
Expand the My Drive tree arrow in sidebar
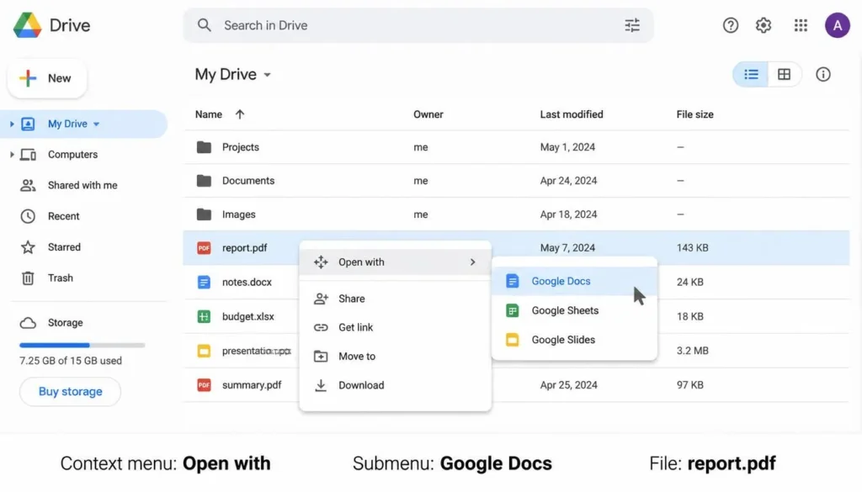(12, 124)
